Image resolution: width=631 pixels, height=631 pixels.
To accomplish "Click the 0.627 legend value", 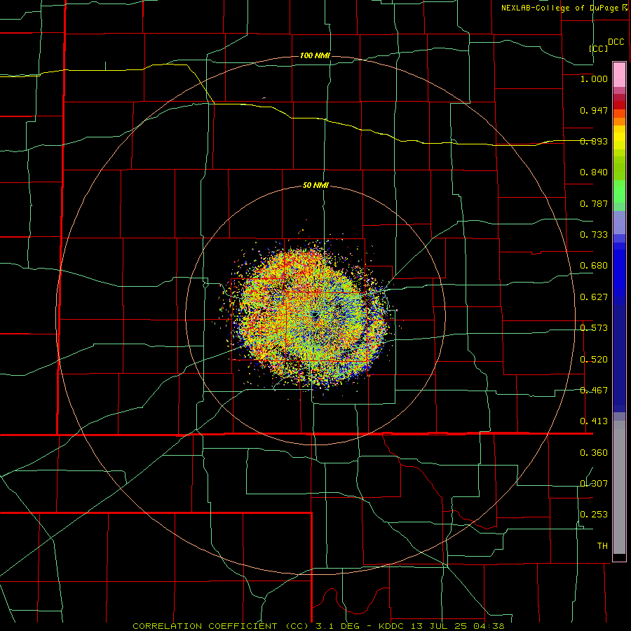I will click(x=594, y=297).
